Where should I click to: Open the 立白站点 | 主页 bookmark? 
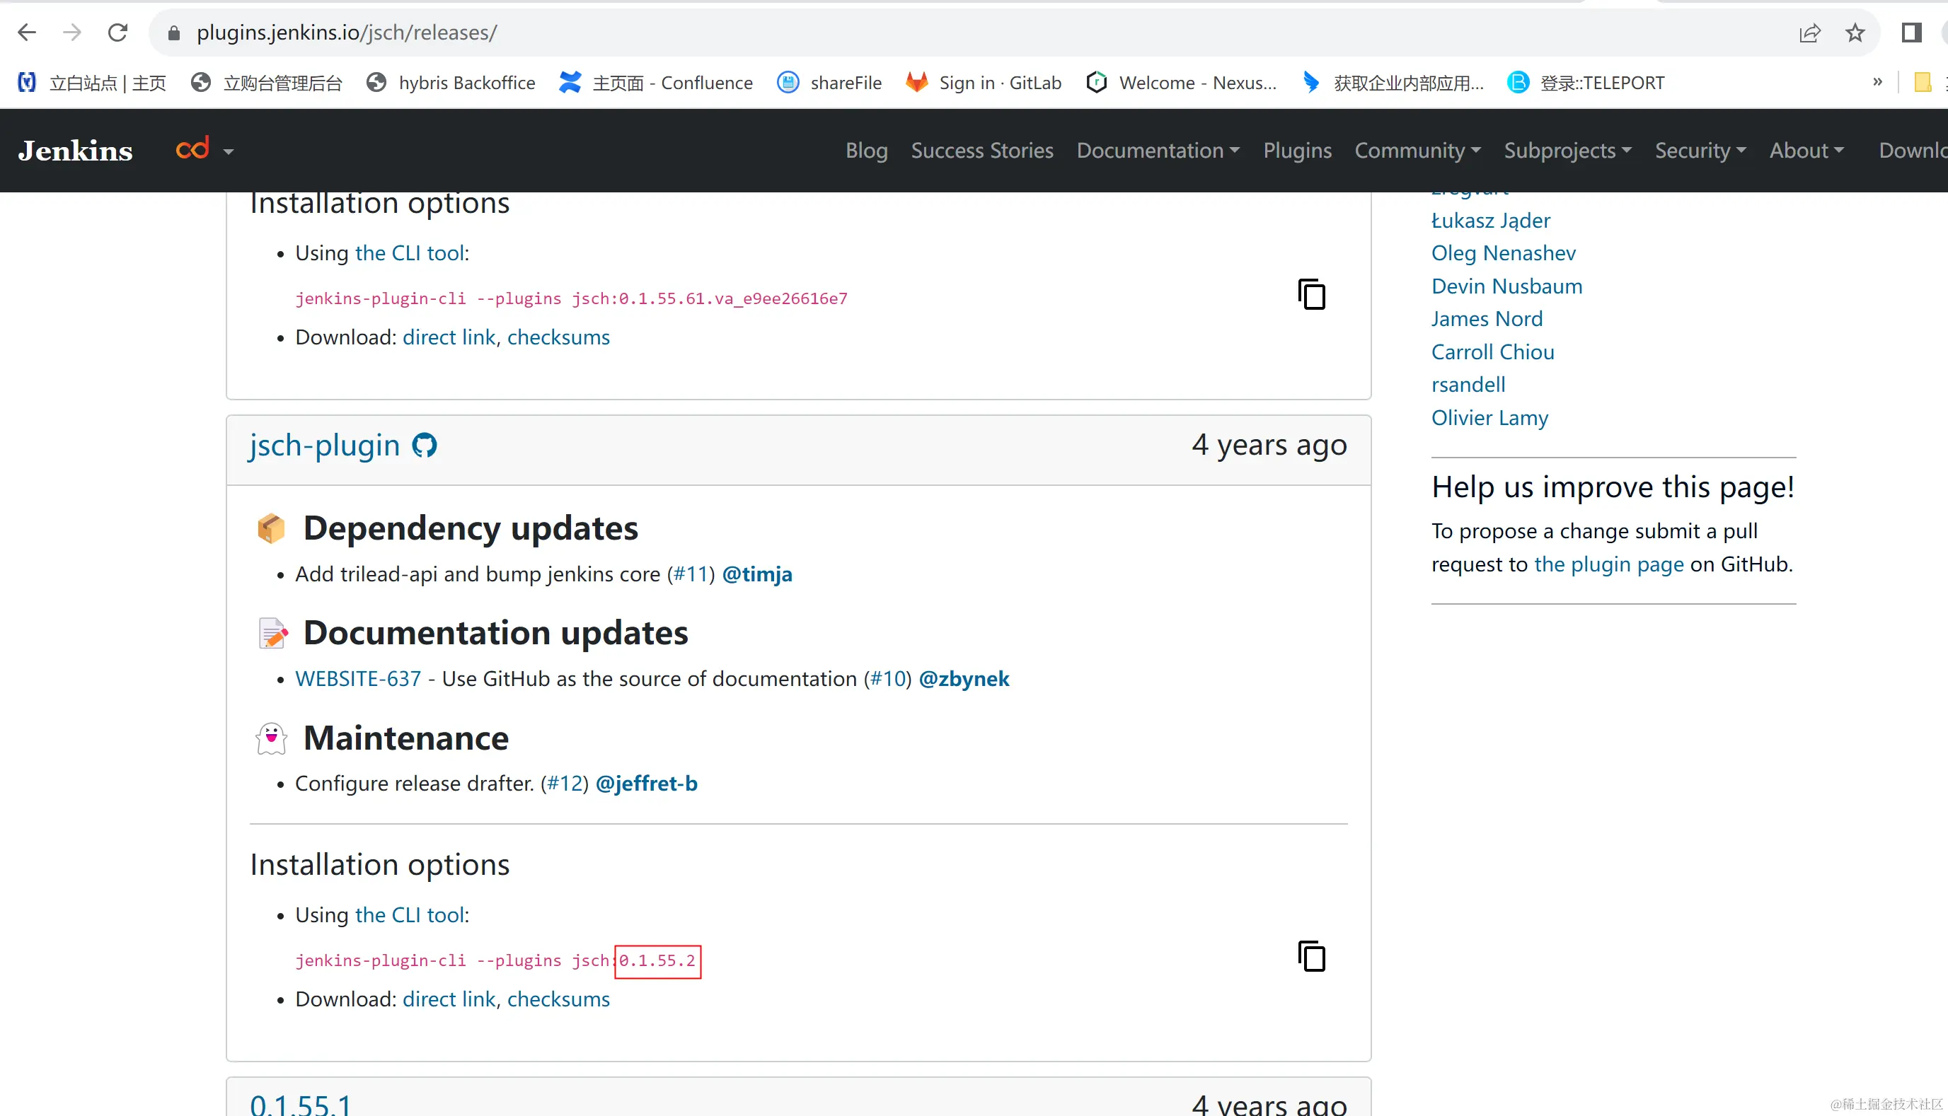point(92,83)
